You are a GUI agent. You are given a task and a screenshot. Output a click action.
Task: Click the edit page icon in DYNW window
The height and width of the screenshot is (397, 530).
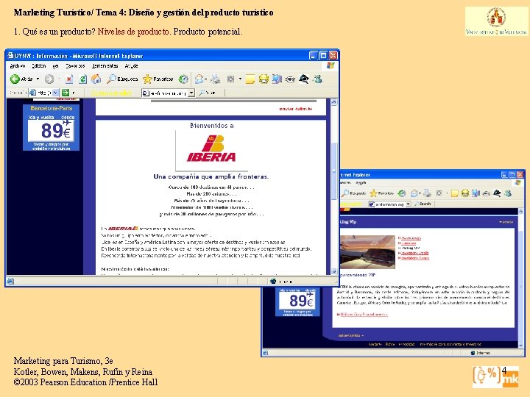pos(231,79)
